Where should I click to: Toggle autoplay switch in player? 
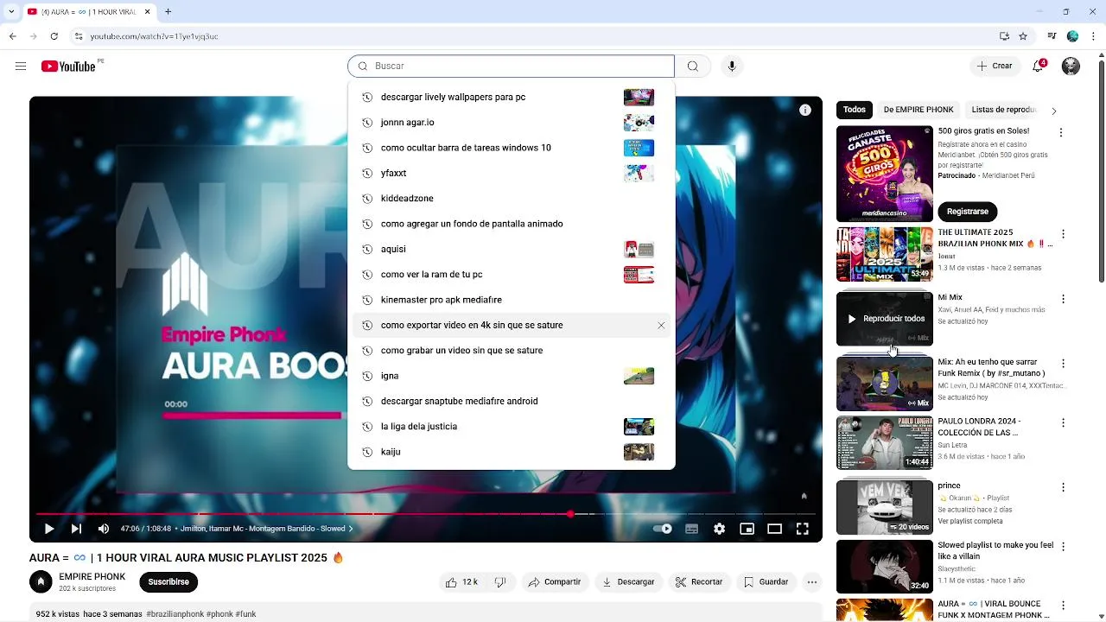(x=663, y=529)
